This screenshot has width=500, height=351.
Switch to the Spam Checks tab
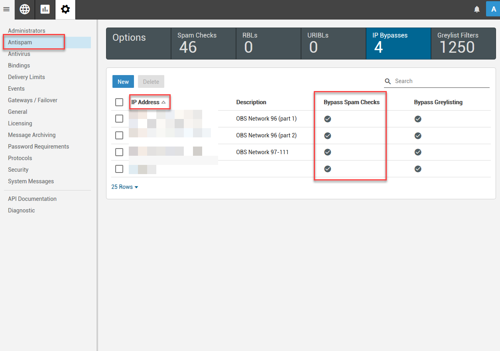[x=203, y=44]
